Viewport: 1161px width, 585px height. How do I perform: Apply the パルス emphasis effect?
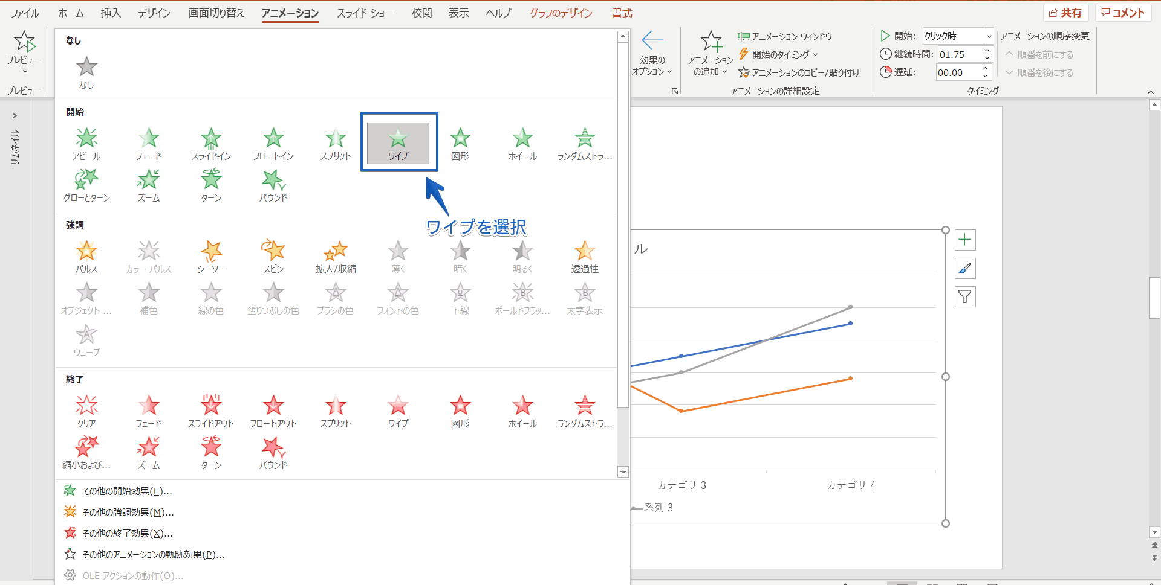tap(86, 257)
